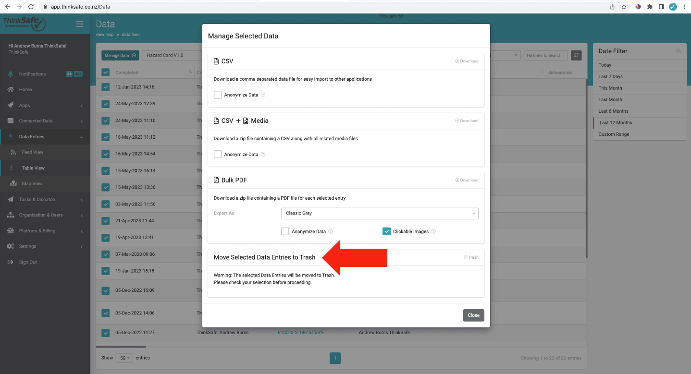Check Anonymize Data for CSV + Media
Screen dimensions: 691x374
(x=218, y=155)
